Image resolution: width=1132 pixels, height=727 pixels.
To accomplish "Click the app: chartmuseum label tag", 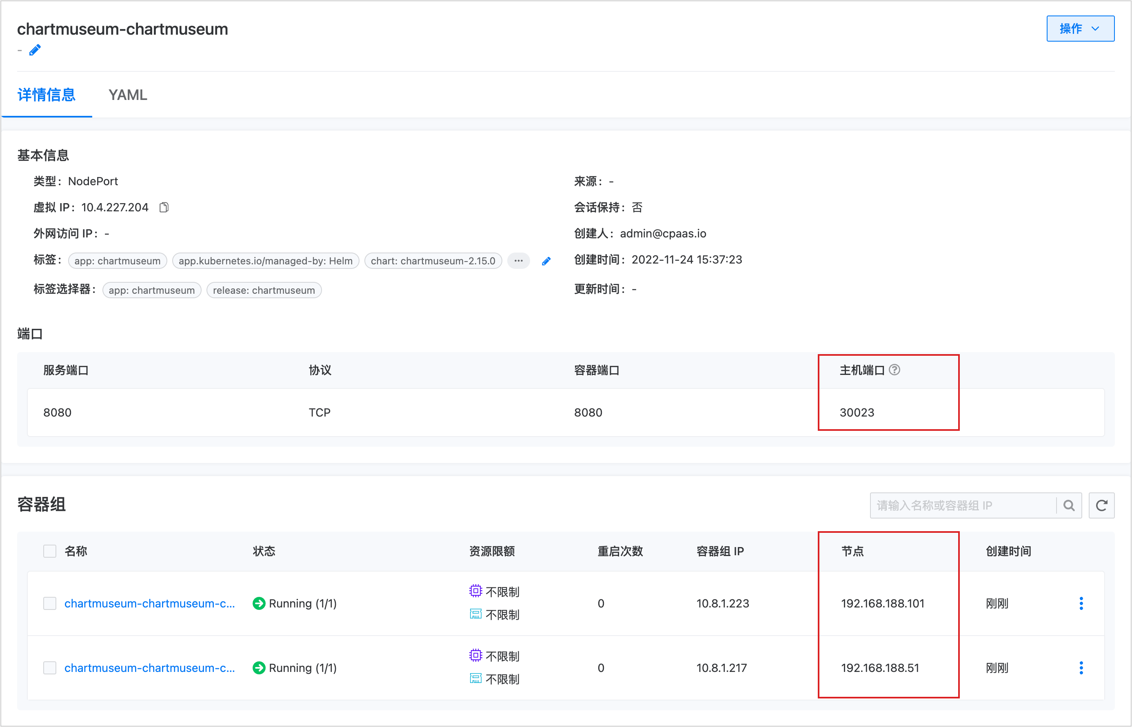I will click(x=118, y=261).
